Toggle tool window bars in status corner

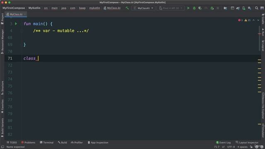coord(2,147)
